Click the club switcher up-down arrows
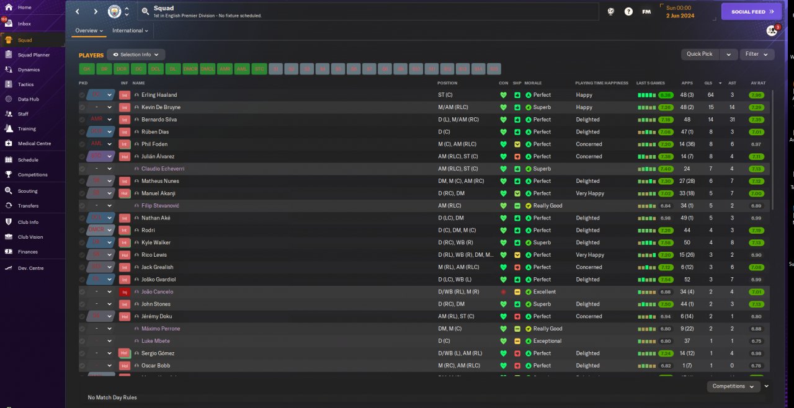This screenshot has height=408, width=794. (x=127, y=11)
